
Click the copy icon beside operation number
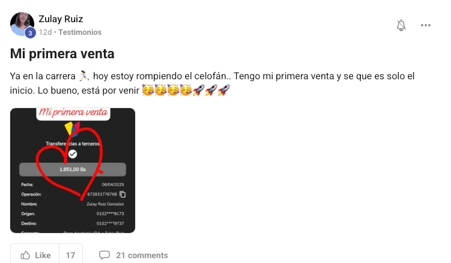(x=123, y=194)
